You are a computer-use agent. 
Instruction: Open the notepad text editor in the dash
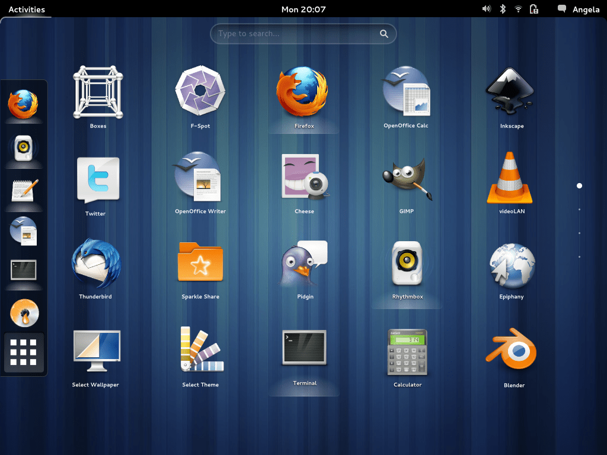(24, 190)
